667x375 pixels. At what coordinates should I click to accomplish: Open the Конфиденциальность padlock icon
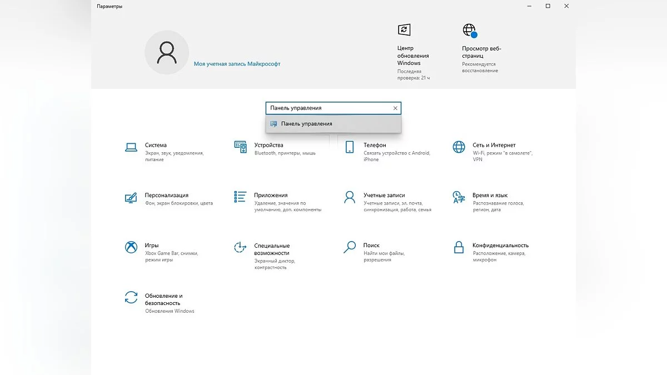pyautogui.click(x=459, y=247)
